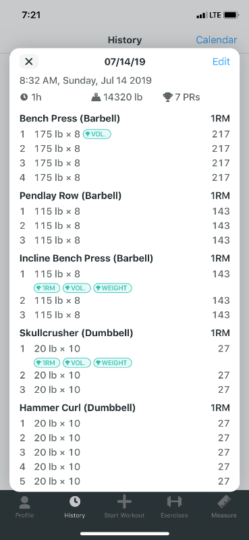Tap Edit for the 07/14/19 workout

point(221,61)
